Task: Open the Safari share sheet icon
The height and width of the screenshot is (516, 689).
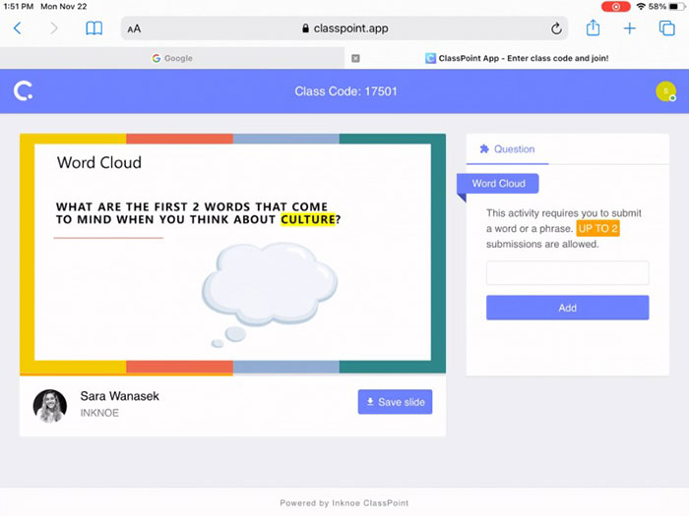Action: [x=594, y=29]
